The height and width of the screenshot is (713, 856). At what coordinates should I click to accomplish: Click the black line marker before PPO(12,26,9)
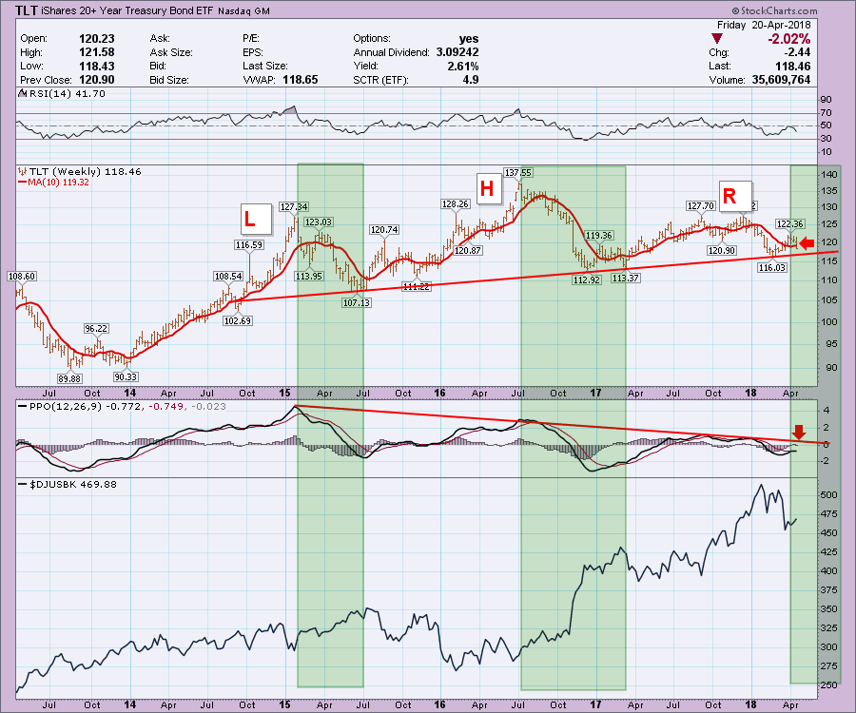tap(23, 407)
